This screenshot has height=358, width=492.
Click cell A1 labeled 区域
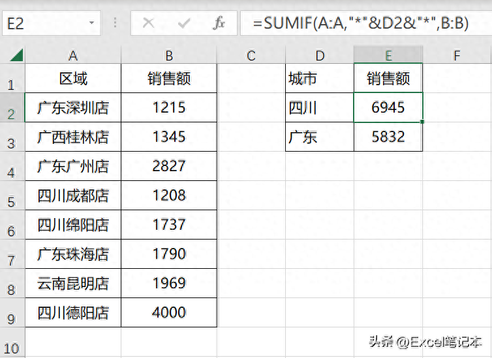click(73, 78)
